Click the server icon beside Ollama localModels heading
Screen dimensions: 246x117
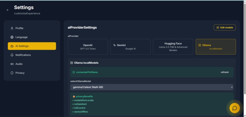click(72, 63)
